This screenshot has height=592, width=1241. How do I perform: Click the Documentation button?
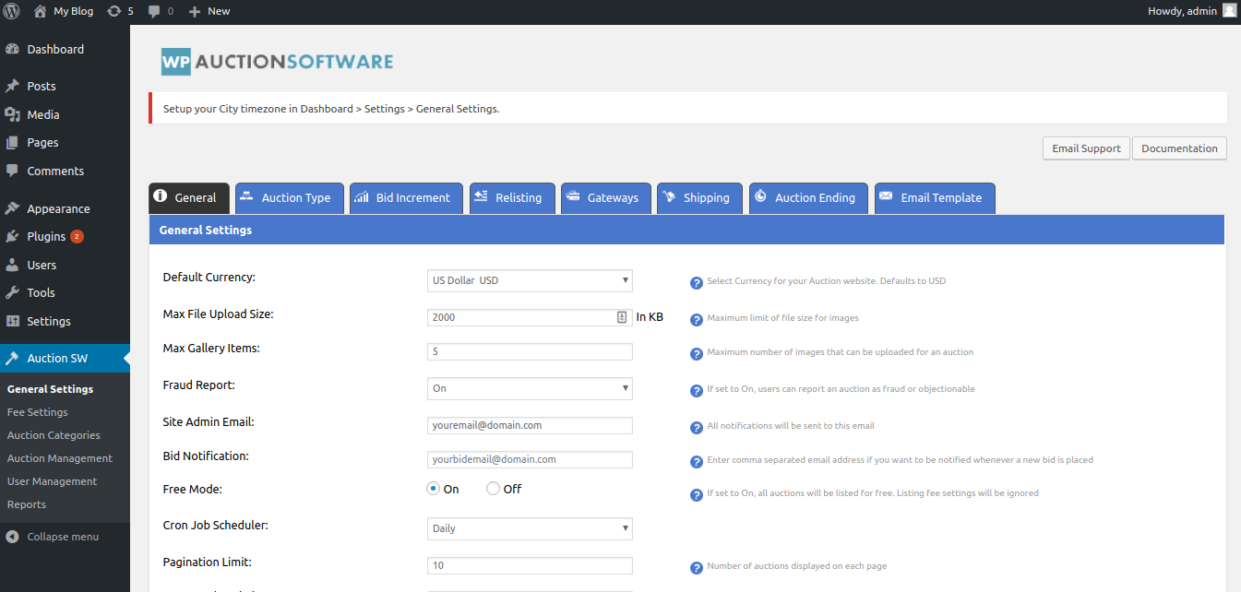pyautogui.click(x=1179, y=148)
